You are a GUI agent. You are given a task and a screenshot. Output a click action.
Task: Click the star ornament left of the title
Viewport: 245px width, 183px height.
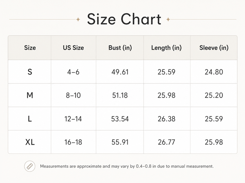click(78, 19)
